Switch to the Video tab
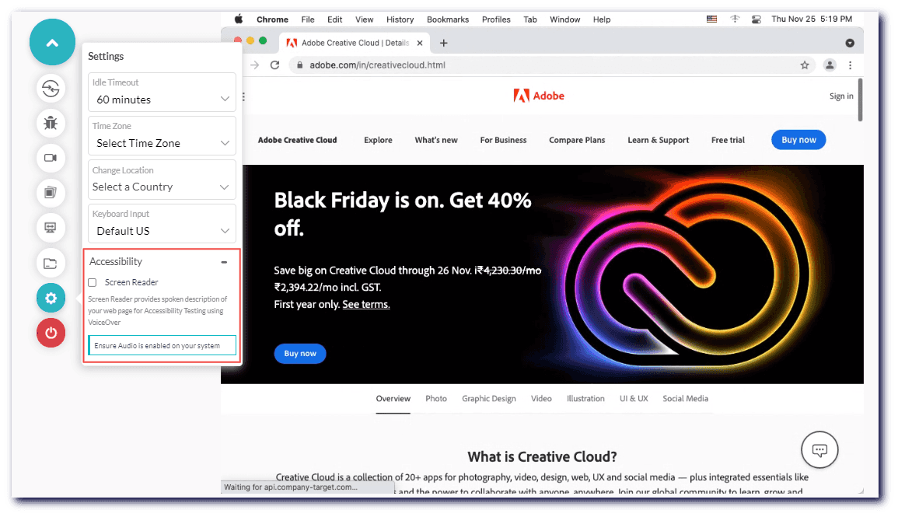The height and width of the screenshot is (517, 898). click(541, 399)
